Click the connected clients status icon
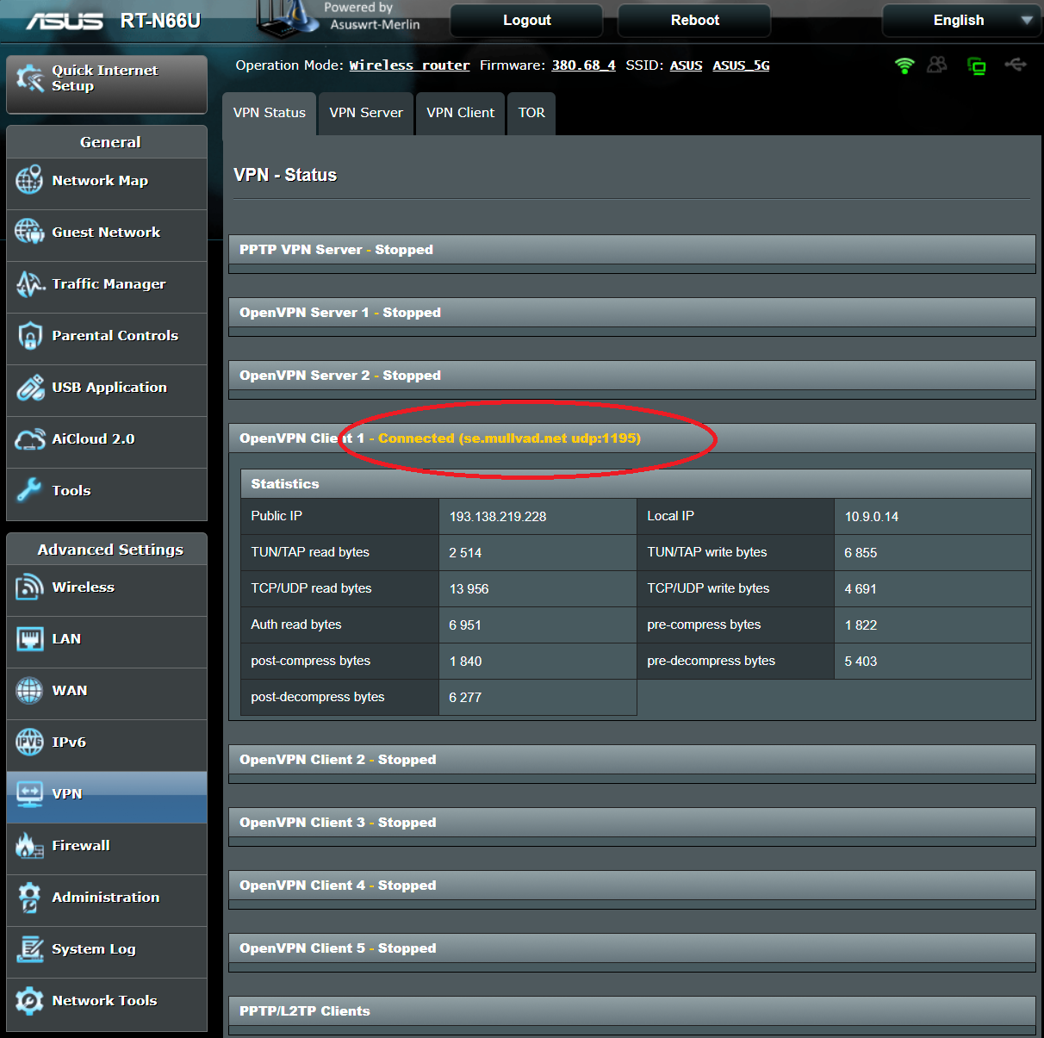 [x=937, y=65]
